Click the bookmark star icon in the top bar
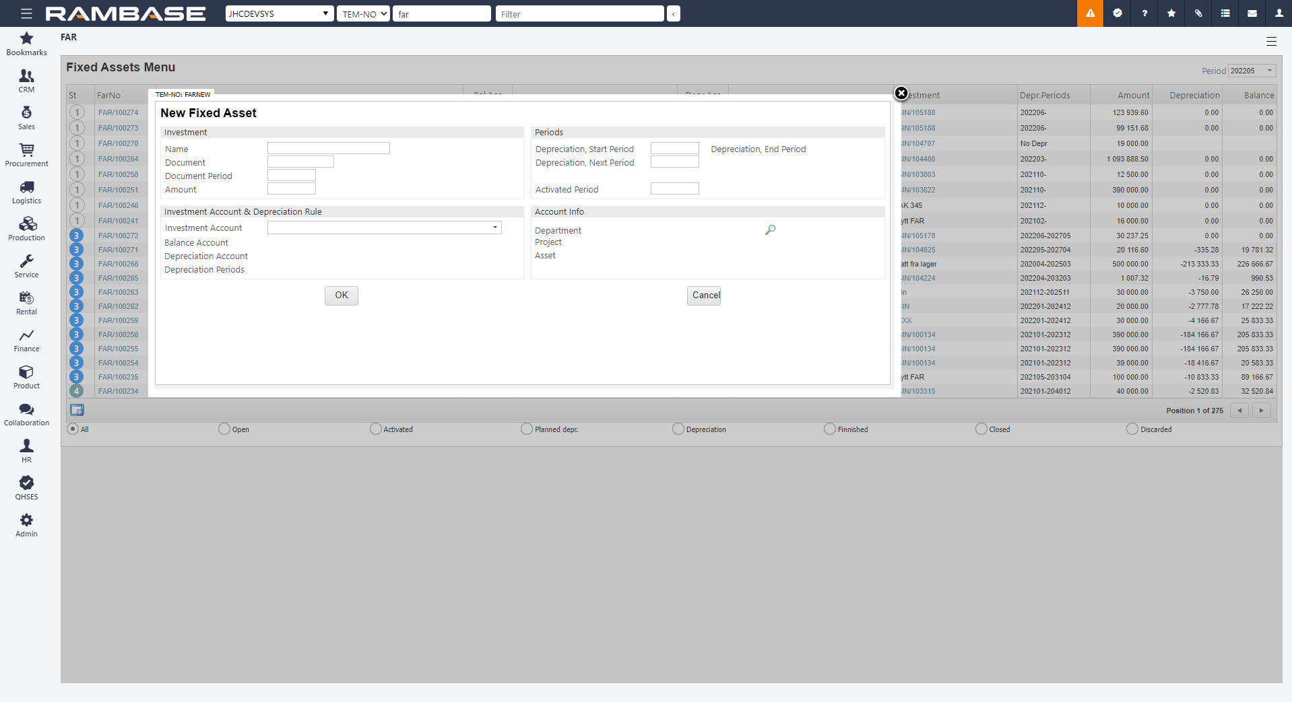Image resolution: width=1292 pixels, height=702 pixels. click(x=1171, y=13)
